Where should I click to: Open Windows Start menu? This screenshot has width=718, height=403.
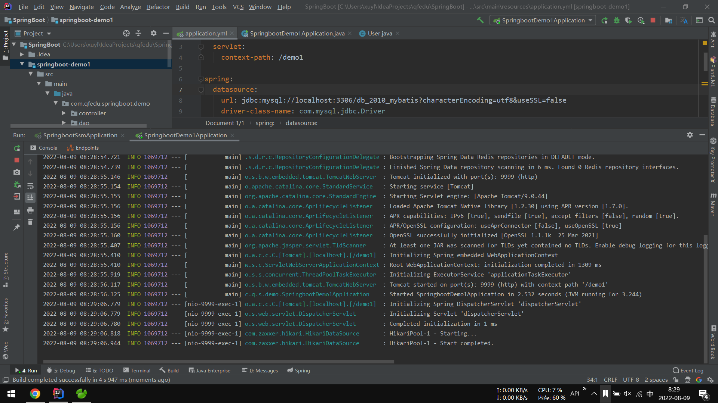pos(11,394)
